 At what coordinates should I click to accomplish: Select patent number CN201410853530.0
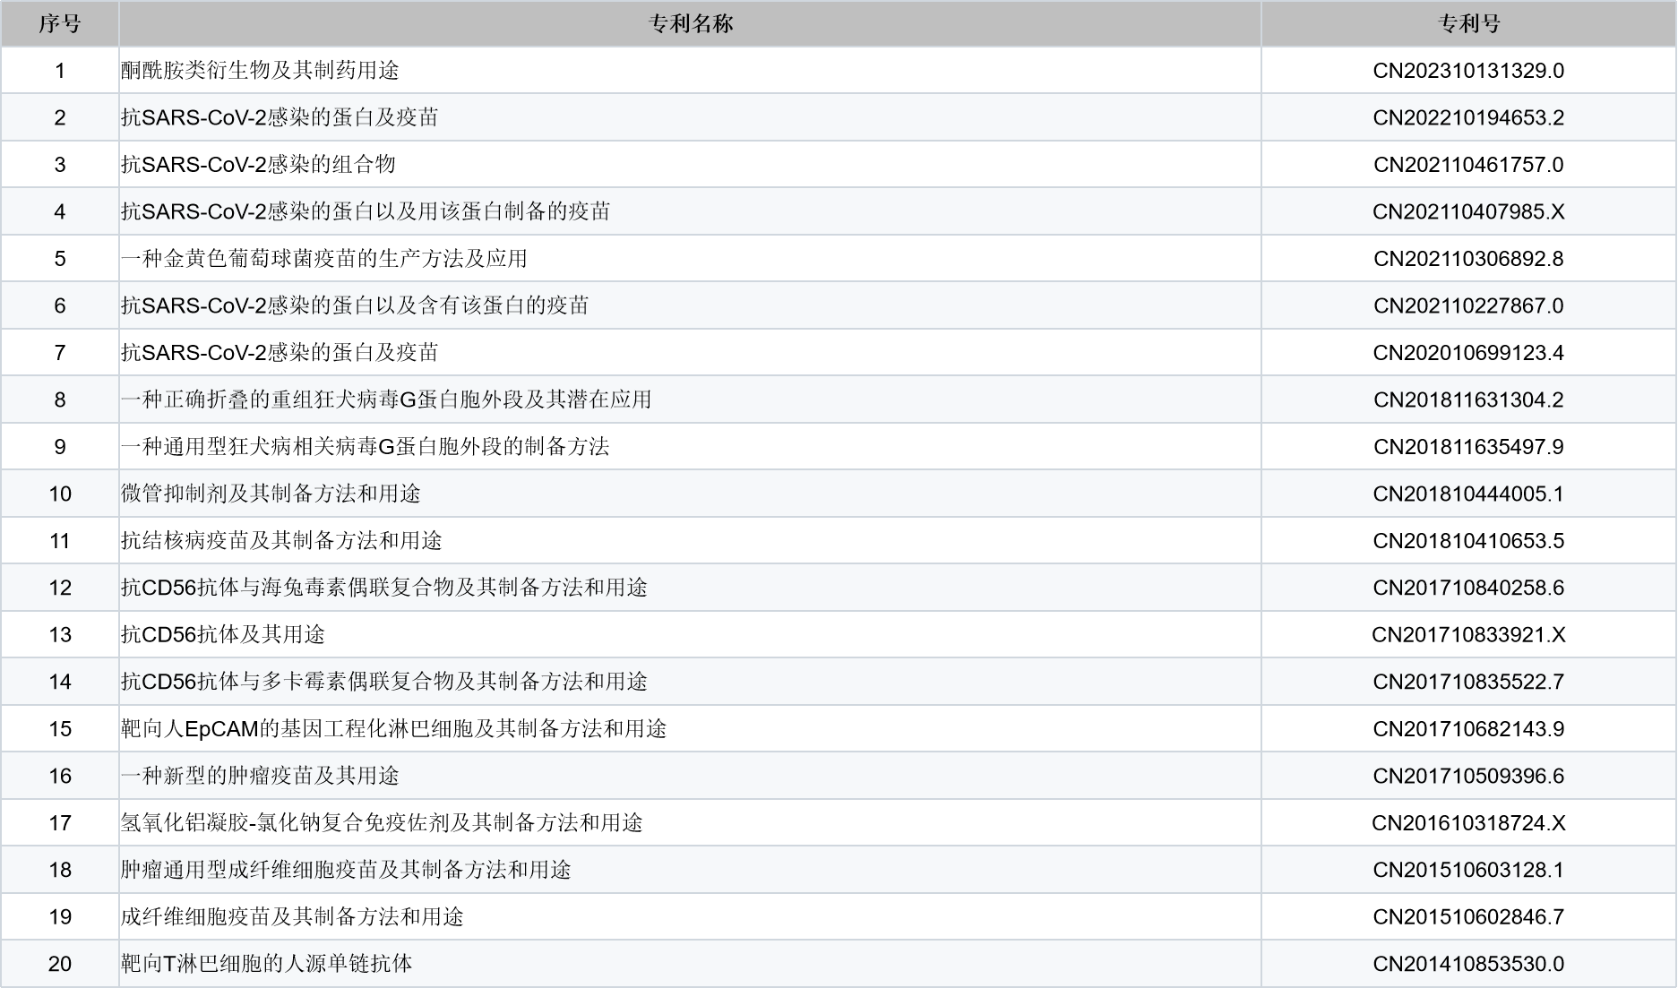[1468, 964]
